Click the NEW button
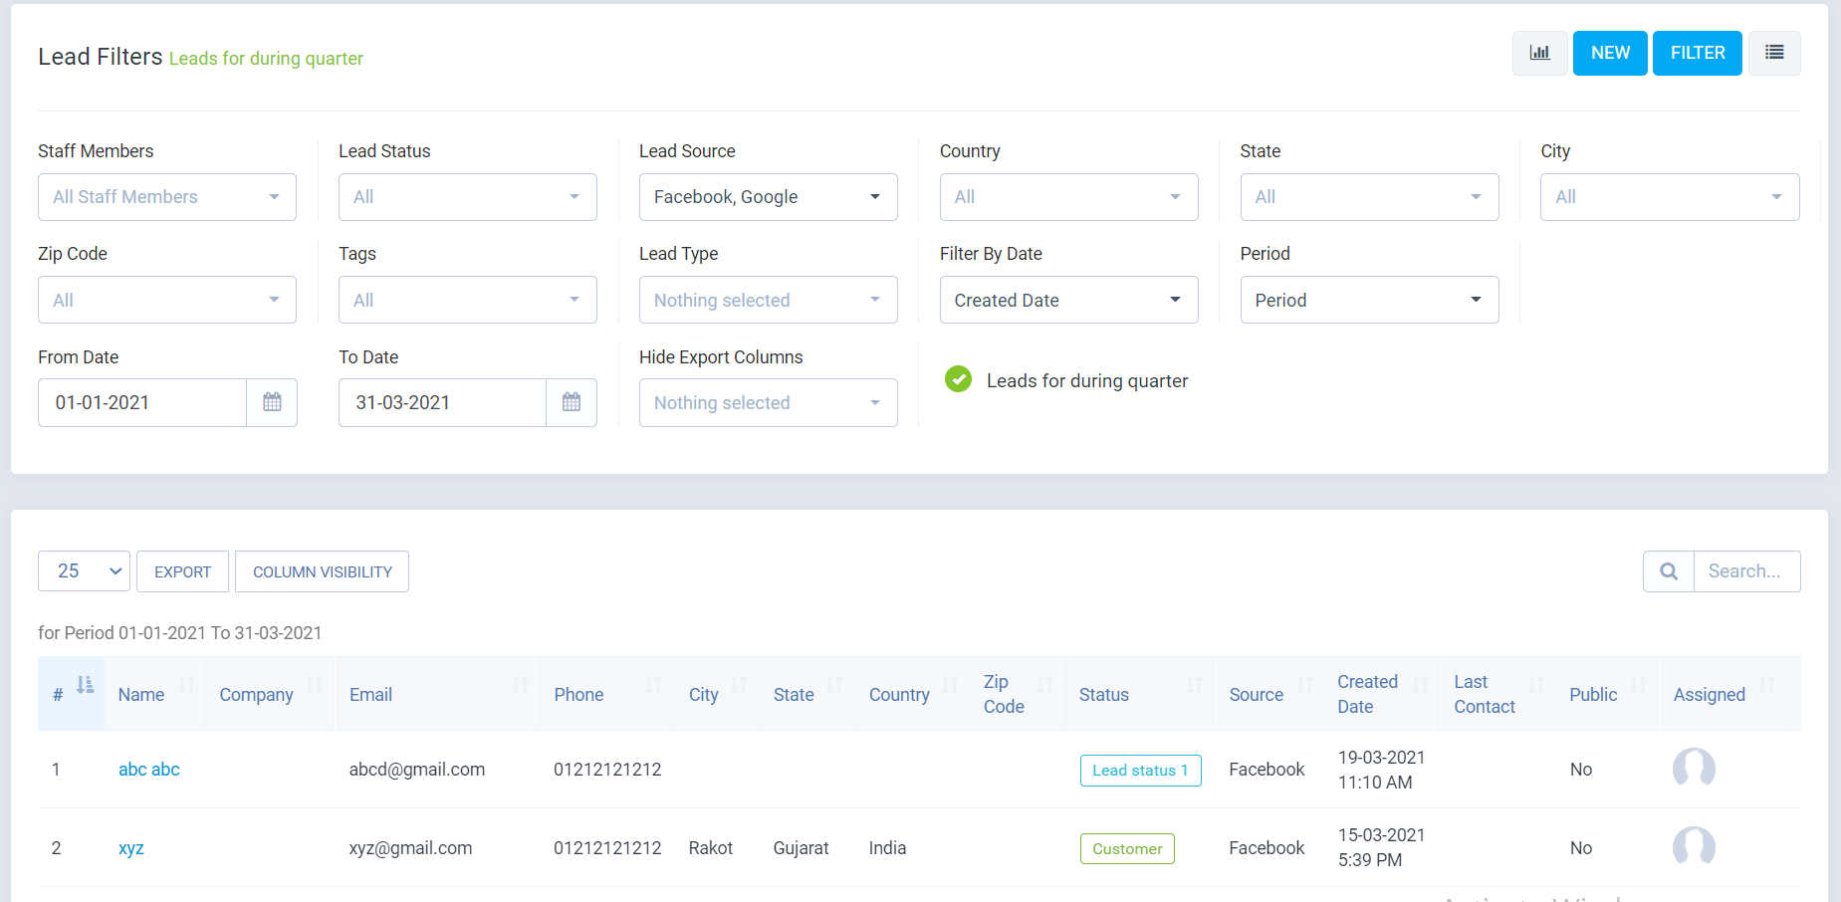 point(1610,53)
